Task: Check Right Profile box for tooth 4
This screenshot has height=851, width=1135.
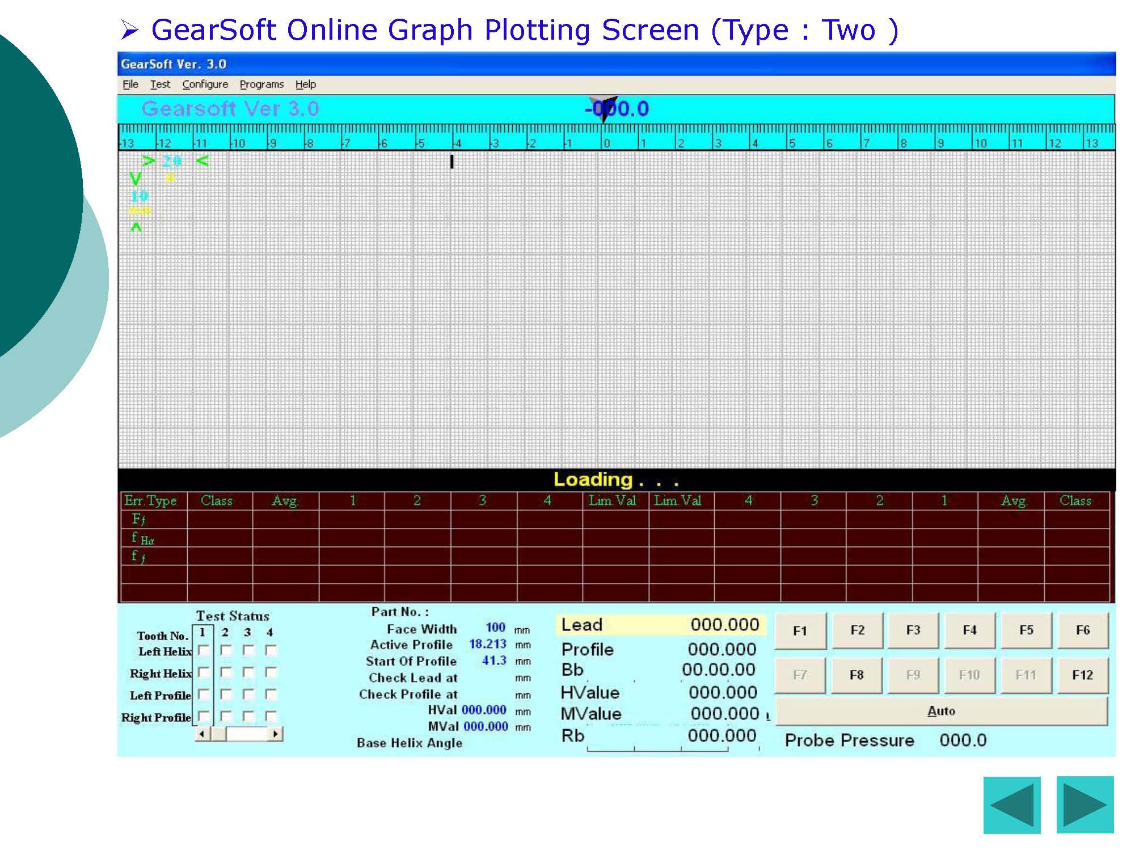Action: (x=271, y=717)
